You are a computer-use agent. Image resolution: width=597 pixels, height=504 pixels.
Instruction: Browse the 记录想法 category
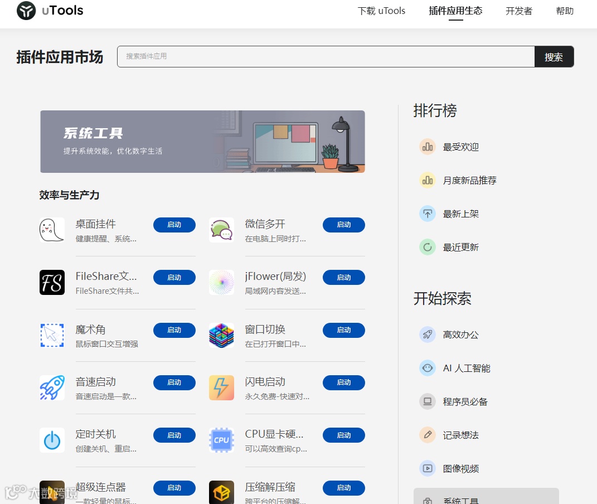460,435
